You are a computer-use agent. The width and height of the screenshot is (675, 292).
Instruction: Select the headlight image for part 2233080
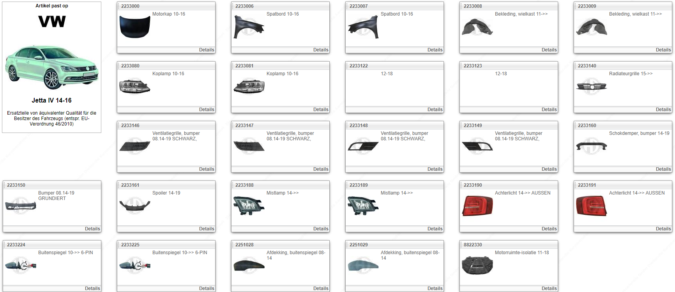click(134, 86)
